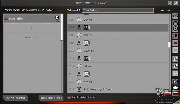
Task: Start recording with the red dot button
Action: [x=175, y=43]
